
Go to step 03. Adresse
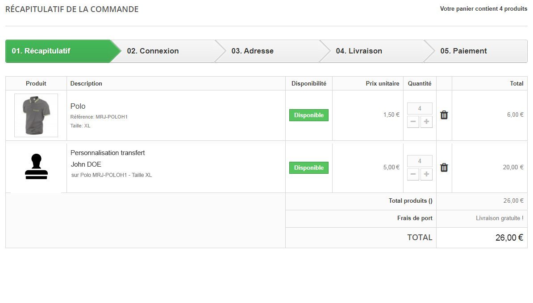253,51
